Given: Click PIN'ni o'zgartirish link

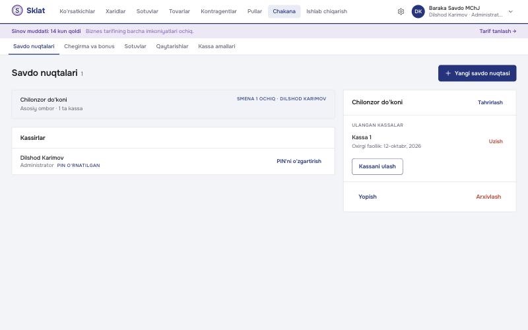Looking at the screenshot, I should 299,161.
